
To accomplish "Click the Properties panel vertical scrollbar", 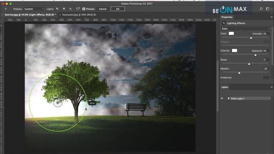I will (x=273, y=45).
